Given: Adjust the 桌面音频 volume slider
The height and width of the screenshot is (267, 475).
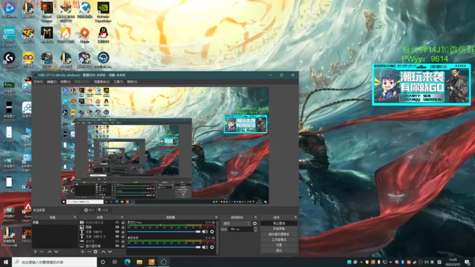Looking at the screenshot, I should click(x=164, y=247).
